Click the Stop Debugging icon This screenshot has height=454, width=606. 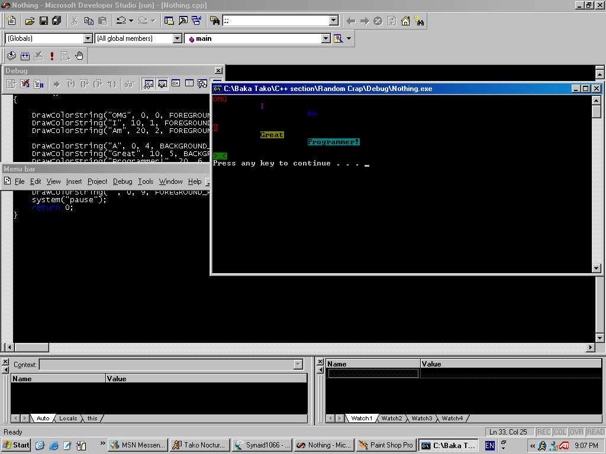coord(24,84)
